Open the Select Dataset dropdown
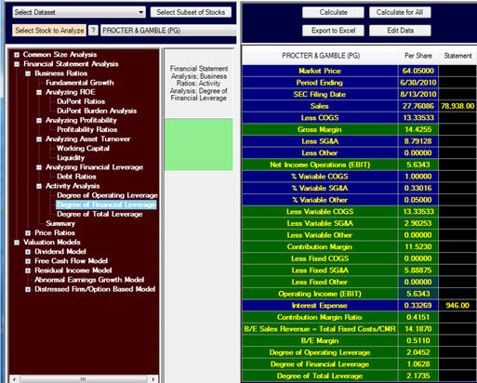The image size is (477, 383). (79, 12)
